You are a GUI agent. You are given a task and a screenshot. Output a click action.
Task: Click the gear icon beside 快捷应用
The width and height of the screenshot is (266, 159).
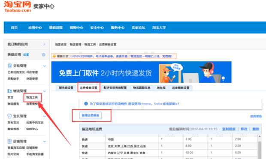tap(44, 54)
